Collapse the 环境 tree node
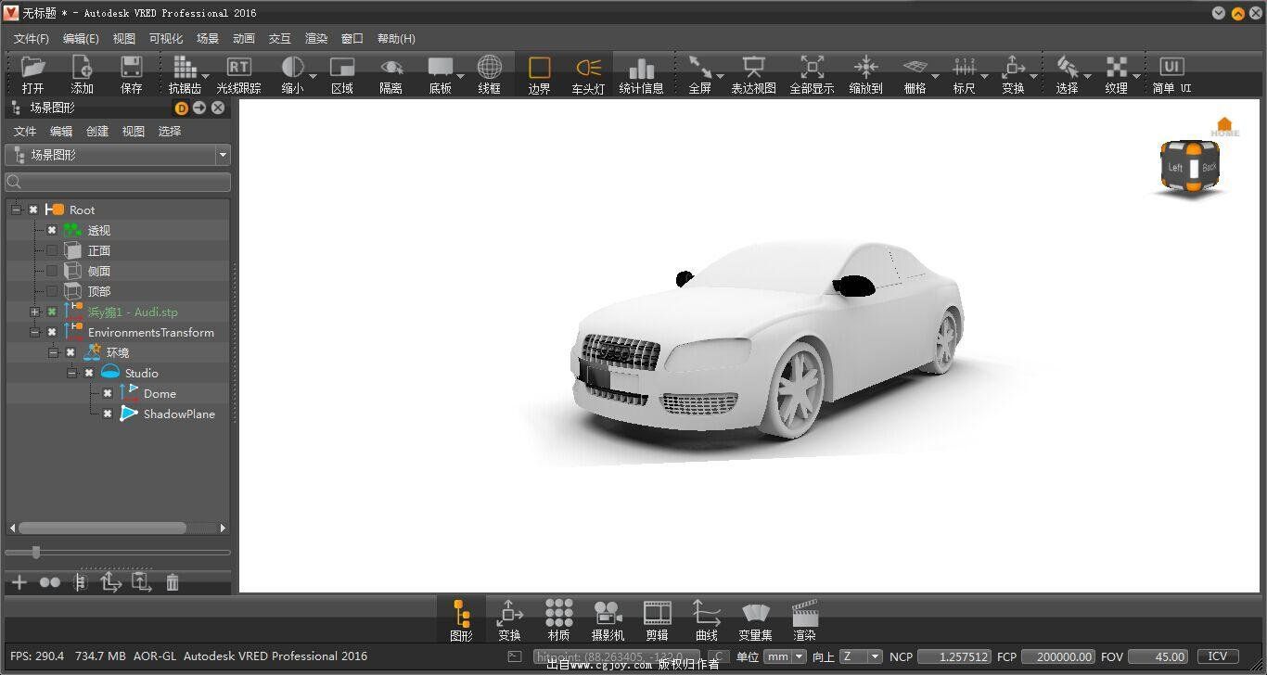The width and height of the screenshot is (1267, 675). click(54, 352)
